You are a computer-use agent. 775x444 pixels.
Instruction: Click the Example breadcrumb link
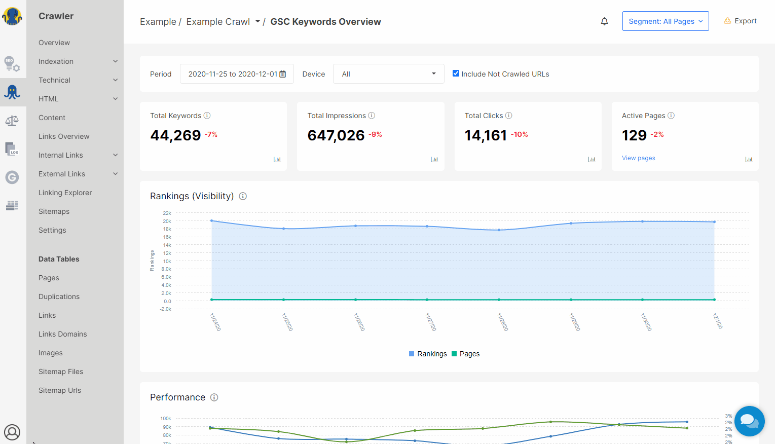click(158, 22)
